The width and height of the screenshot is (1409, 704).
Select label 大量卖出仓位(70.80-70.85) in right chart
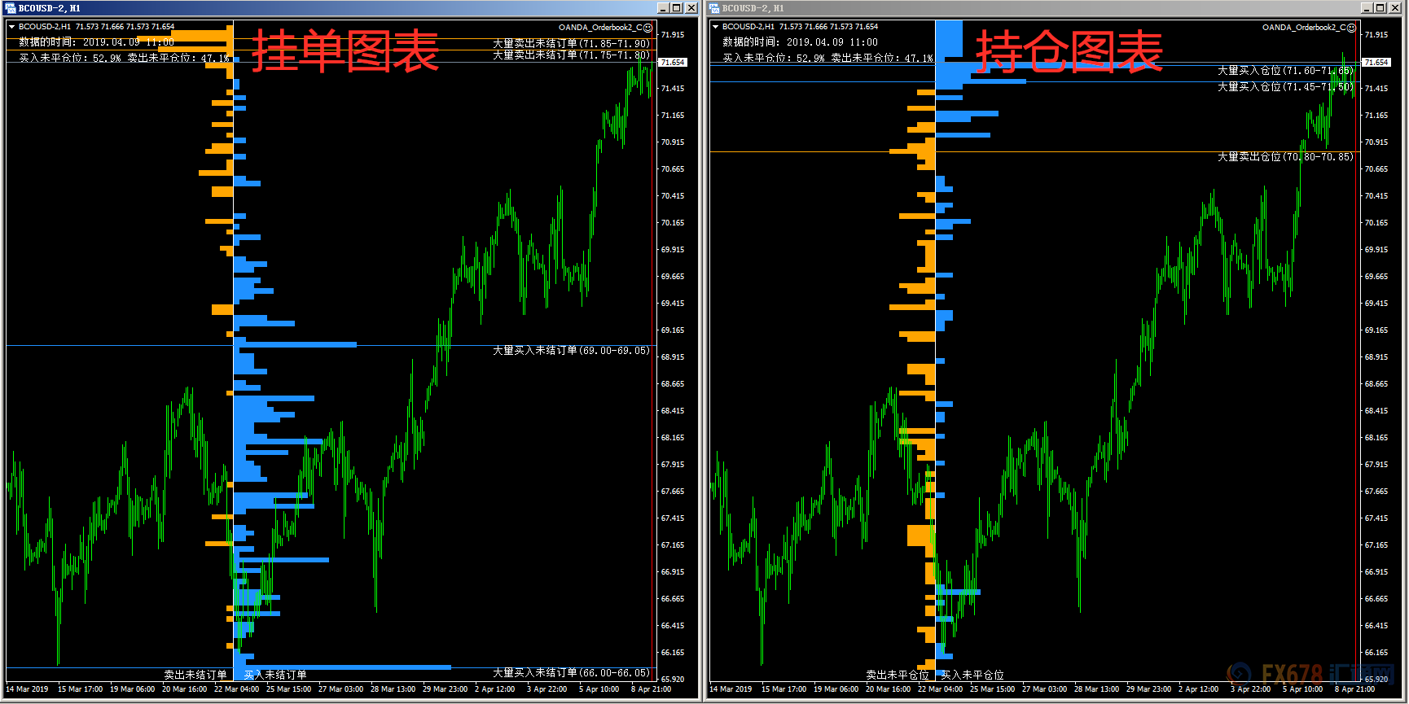pos(1285,157)
